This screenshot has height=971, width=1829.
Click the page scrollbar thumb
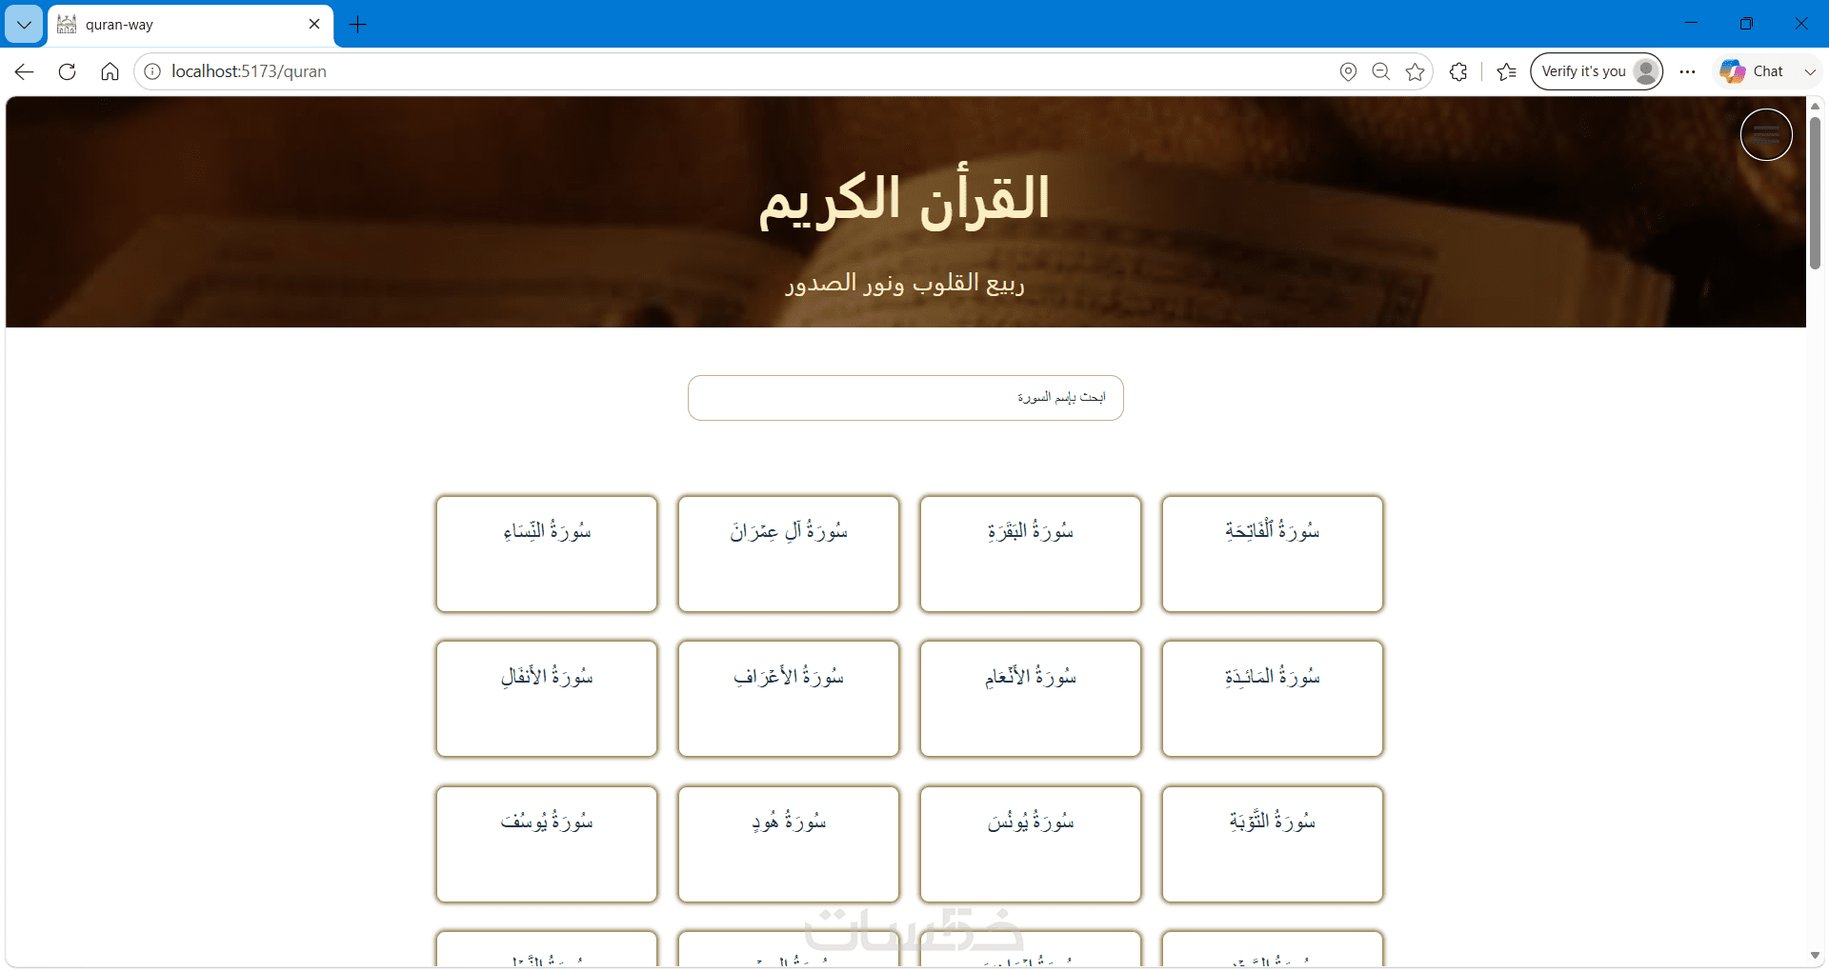1815,192
